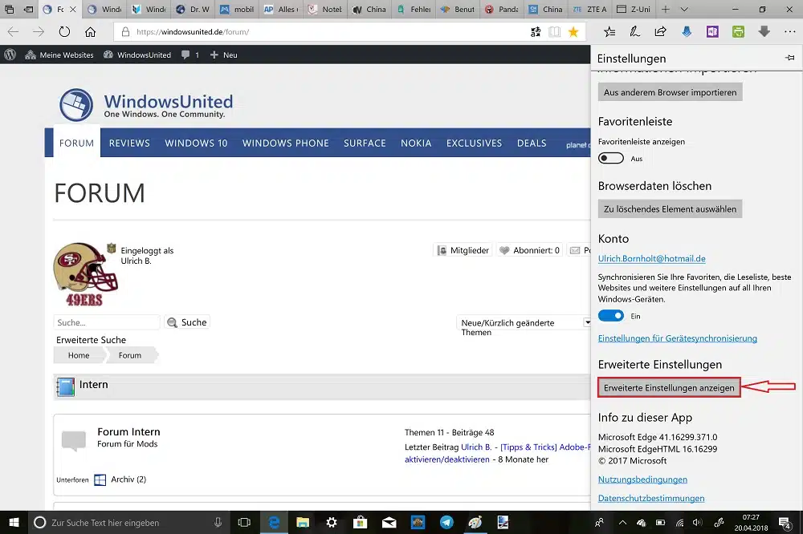Open the favorites hub icon
Viewport: 803px width, 534px height.
pos(609,32)
